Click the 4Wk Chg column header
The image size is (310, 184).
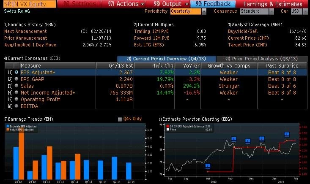pyautogui.click(x=154, y=66)
